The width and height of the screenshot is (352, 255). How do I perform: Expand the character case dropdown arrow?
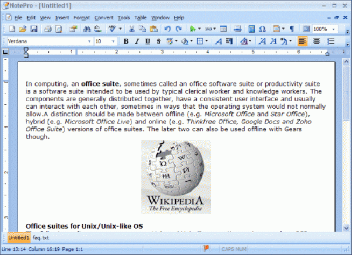tap(290, 41)
